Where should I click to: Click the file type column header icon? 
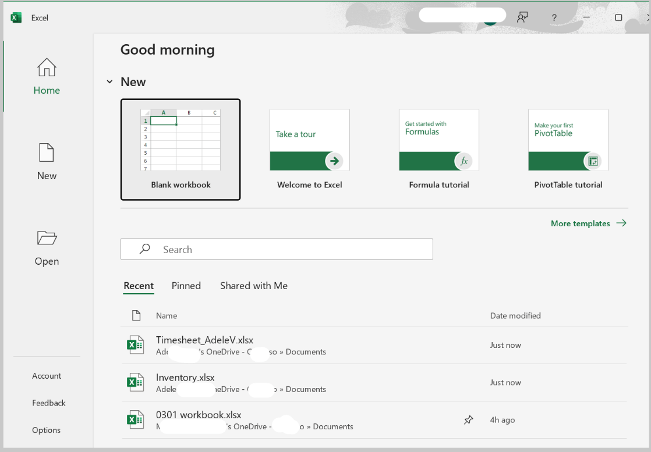click(136, 315)
